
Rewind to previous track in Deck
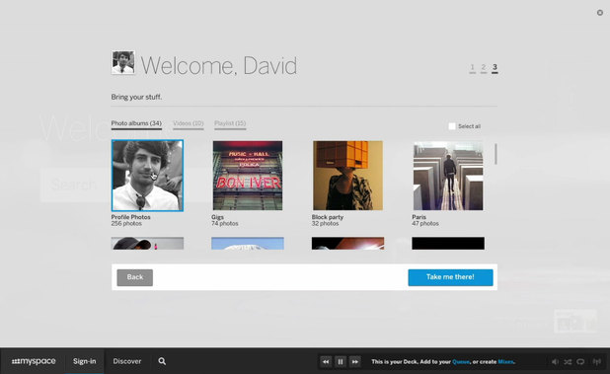tap(326, 362)
